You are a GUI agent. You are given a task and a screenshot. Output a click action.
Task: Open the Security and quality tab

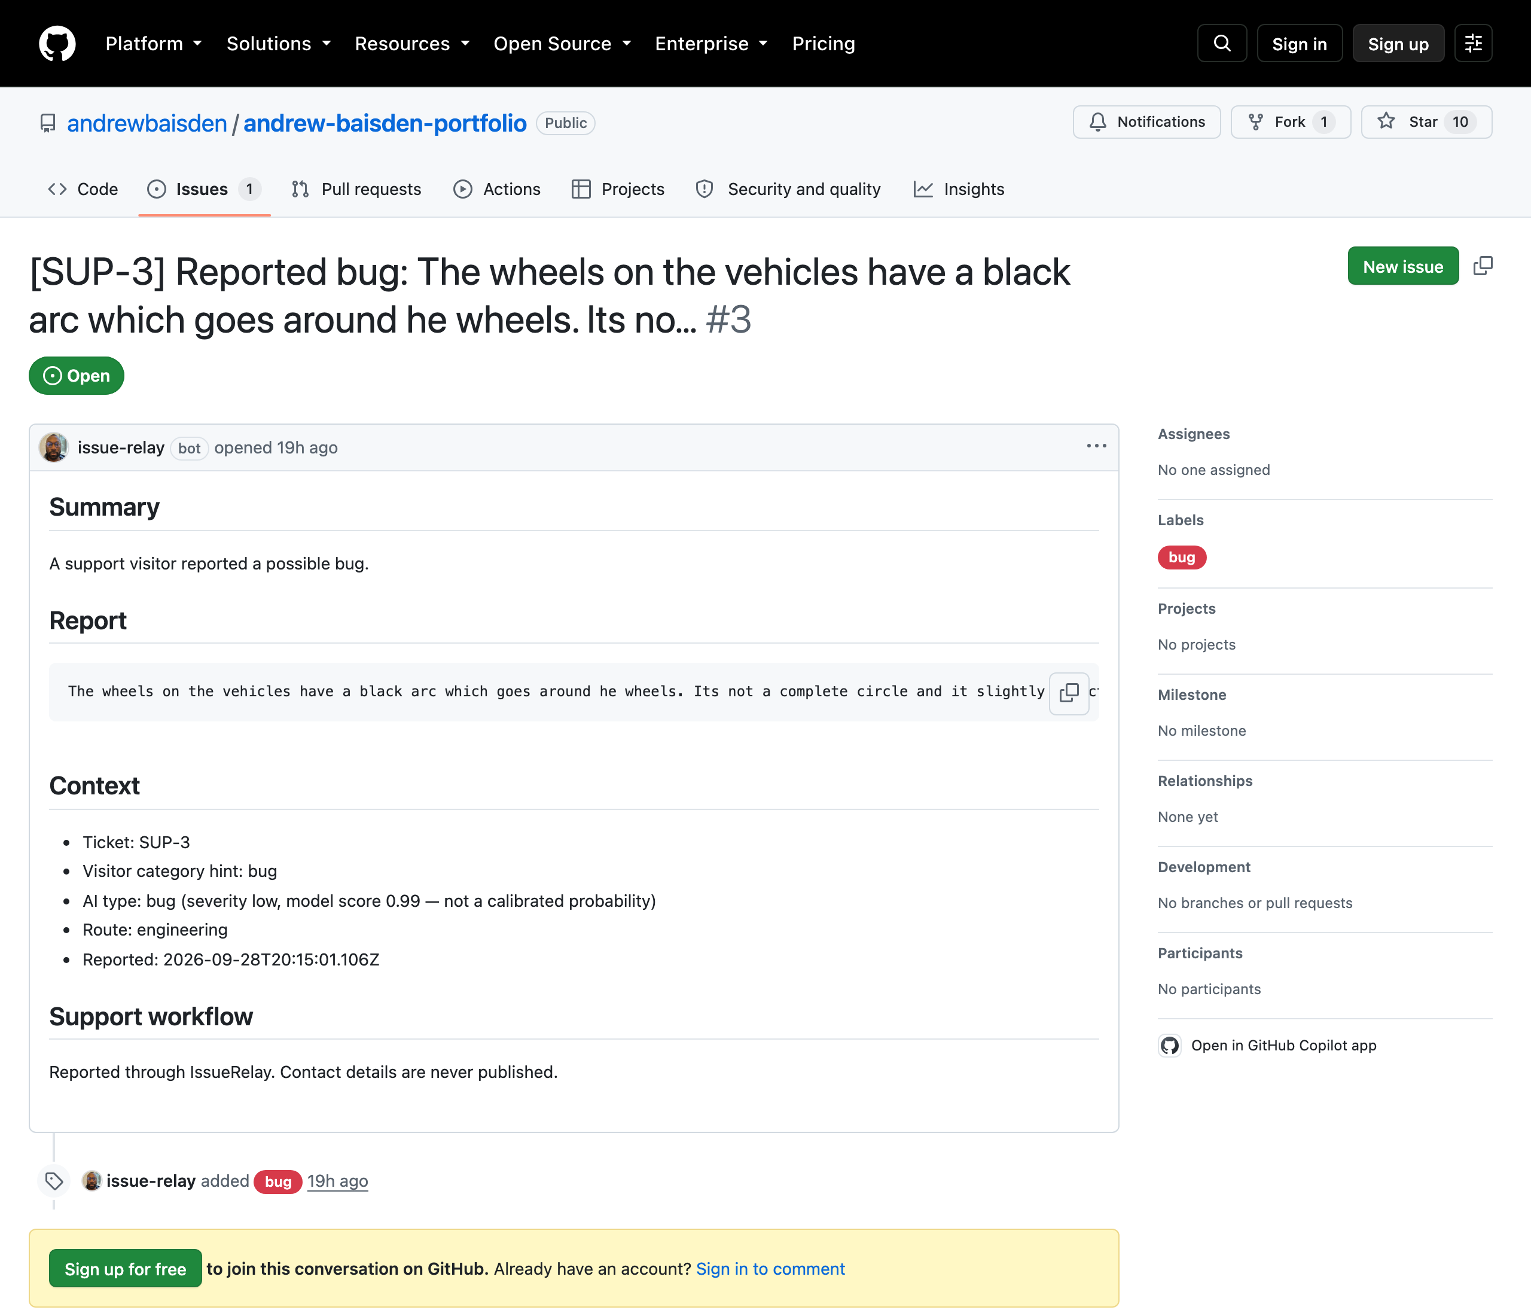788,189
